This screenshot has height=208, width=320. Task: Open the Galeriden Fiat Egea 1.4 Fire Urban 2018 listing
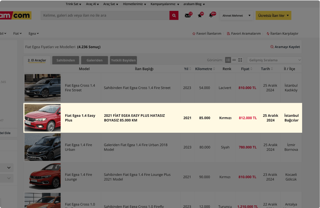click(x=136, y=147)
